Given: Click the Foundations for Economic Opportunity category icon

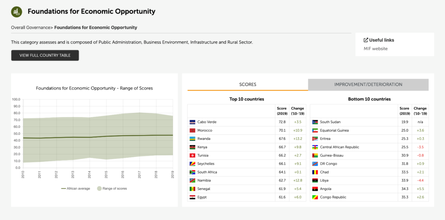Looking at the screenshot, I should pyautogui.click(x=17, y=12).
